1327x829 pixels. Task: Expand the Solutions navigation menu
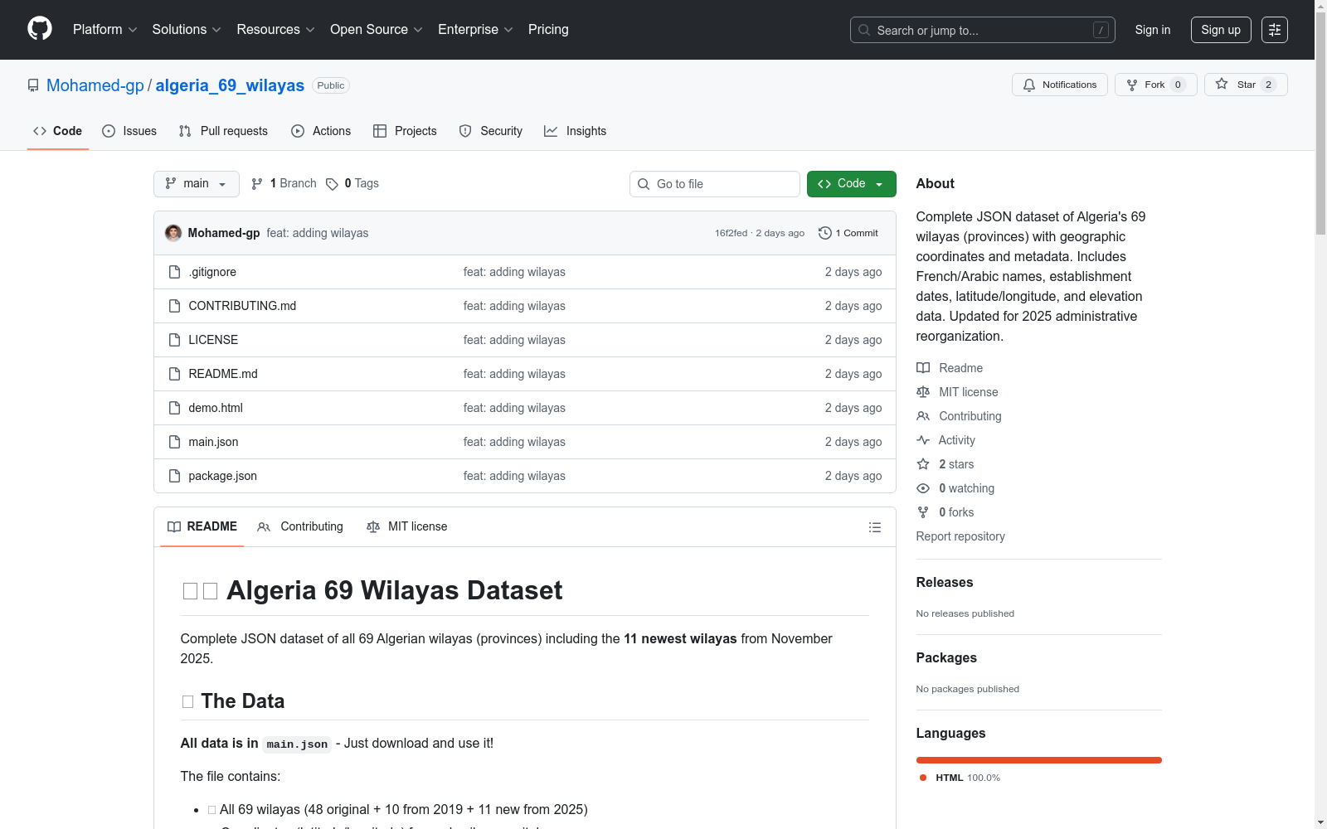187,30
